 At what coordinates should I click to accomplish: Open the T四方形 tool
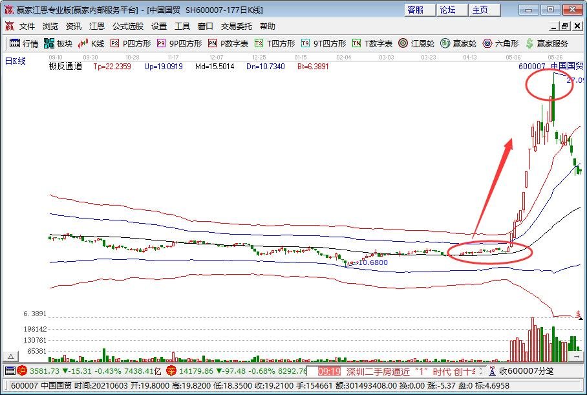point(275,43)
